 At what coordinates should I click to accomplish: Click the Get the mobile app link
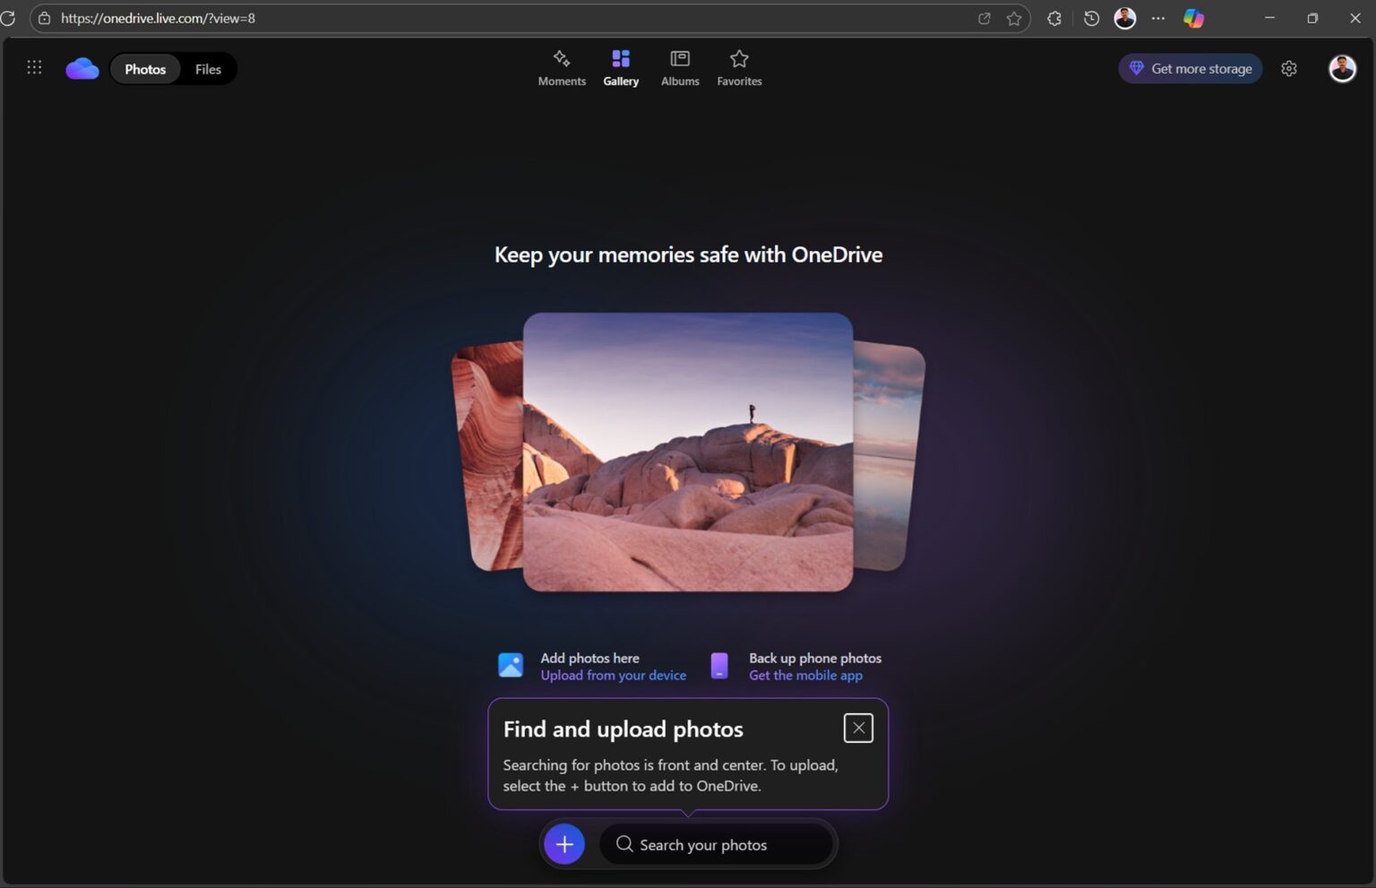pos(804,675)
